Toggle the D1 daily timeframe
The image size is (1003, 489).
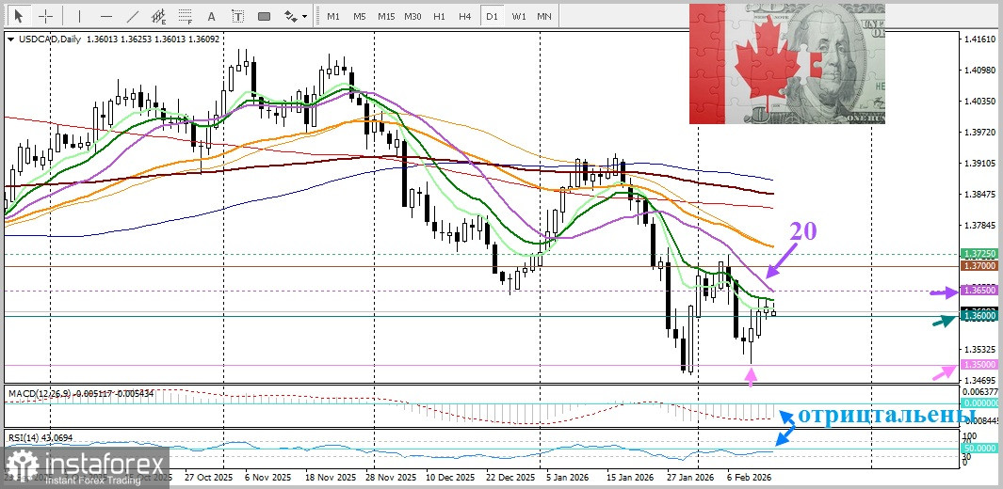pyautogui.click(x=492, y=16)
